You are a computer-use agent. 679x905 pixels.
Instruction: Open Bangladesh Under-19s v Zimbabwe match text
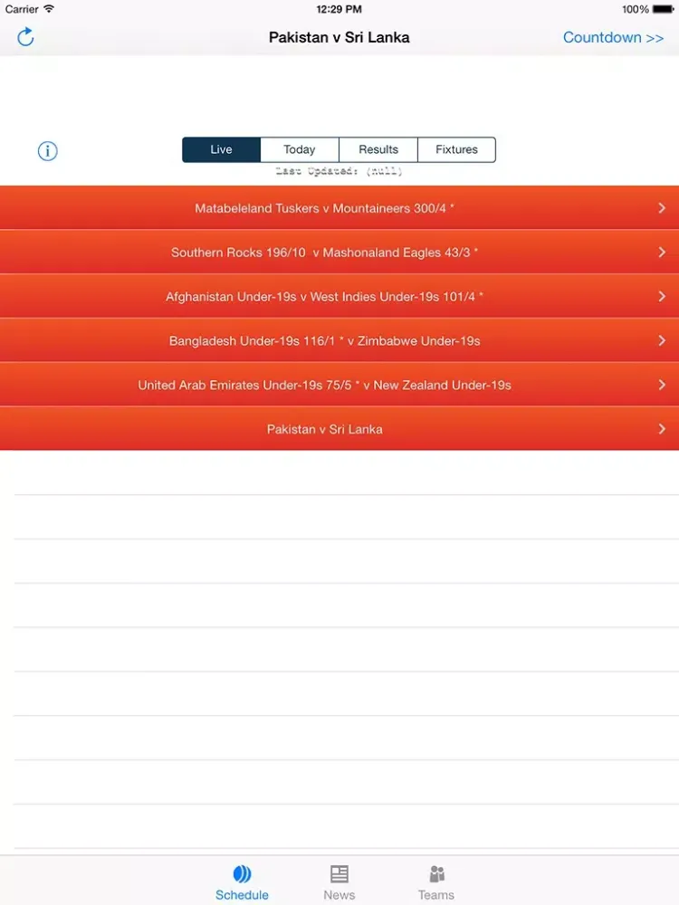324,341
